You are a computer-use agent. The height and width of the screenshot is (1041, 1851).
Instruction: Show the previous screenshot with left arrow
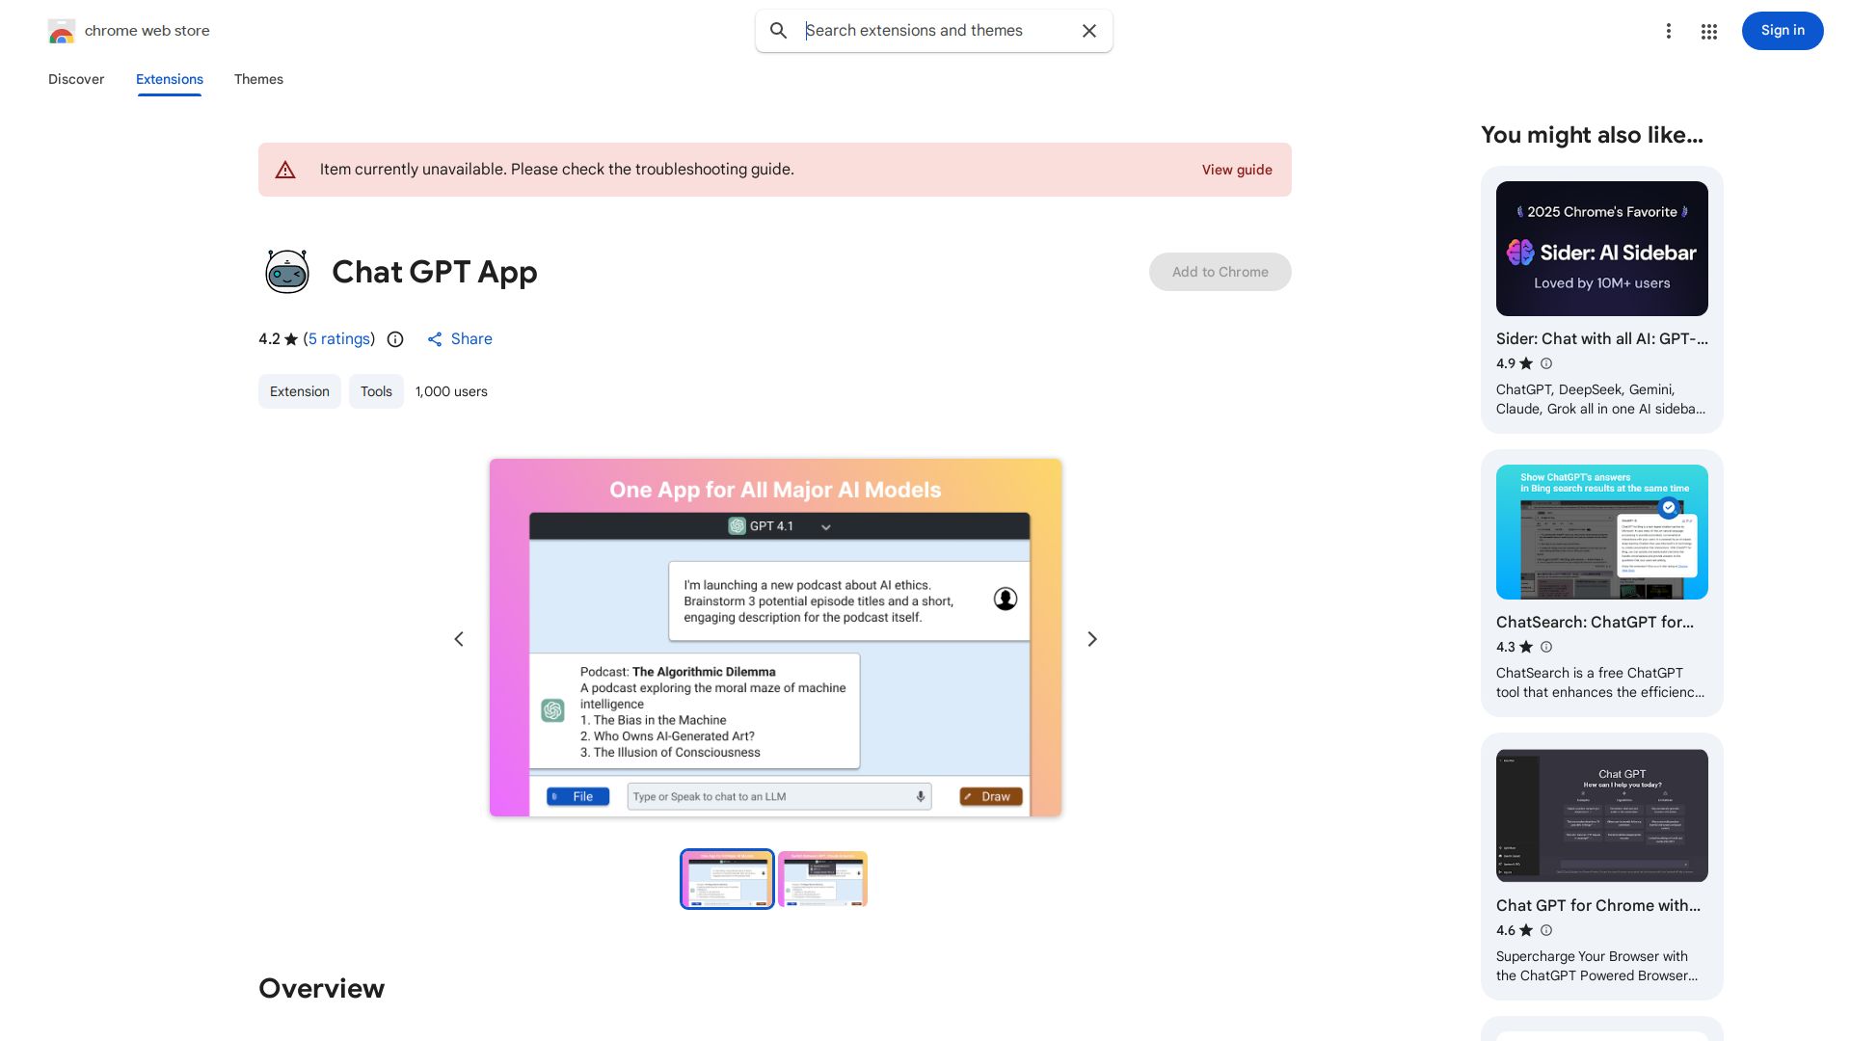pos(459,638)
